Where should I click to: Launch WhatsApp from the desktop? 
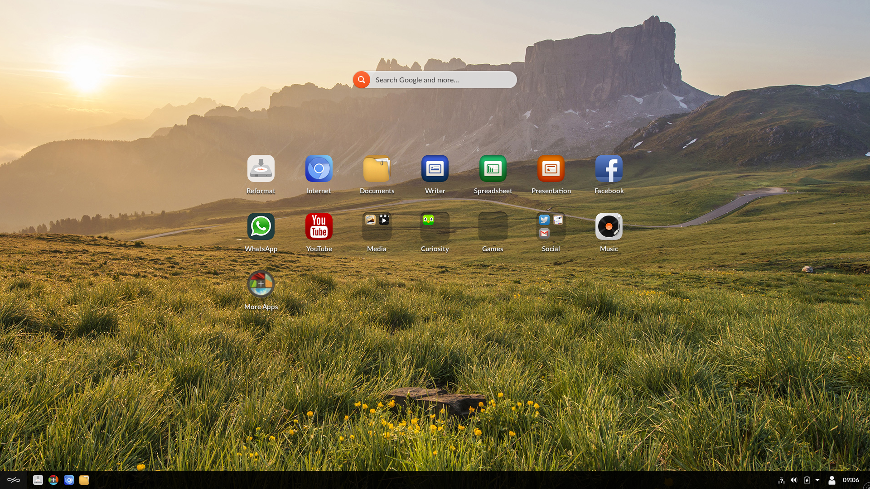click(261, 226)
